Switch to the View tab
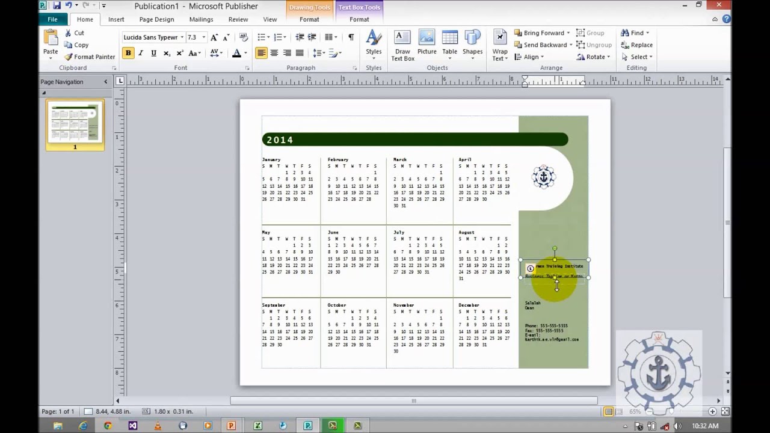The width and height of the screenshot is (770, 433). click(270, 19)
